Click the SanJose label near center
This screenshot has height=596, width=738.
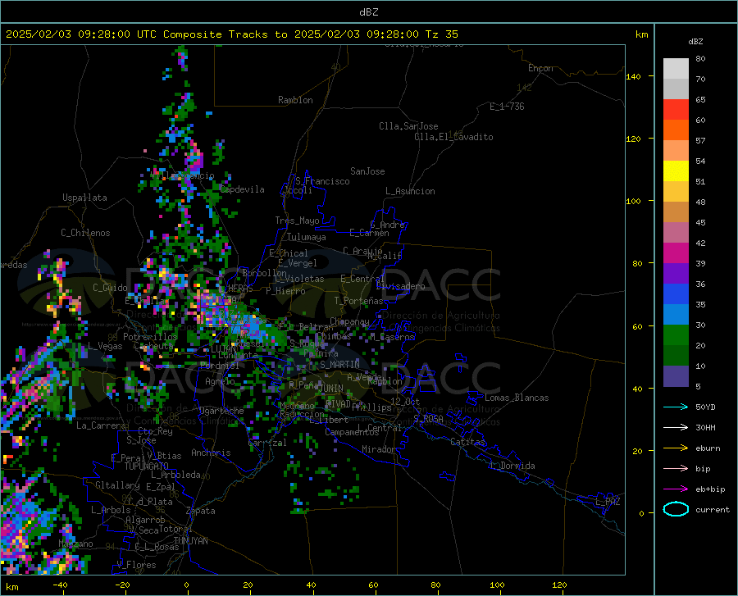point(367,171)
